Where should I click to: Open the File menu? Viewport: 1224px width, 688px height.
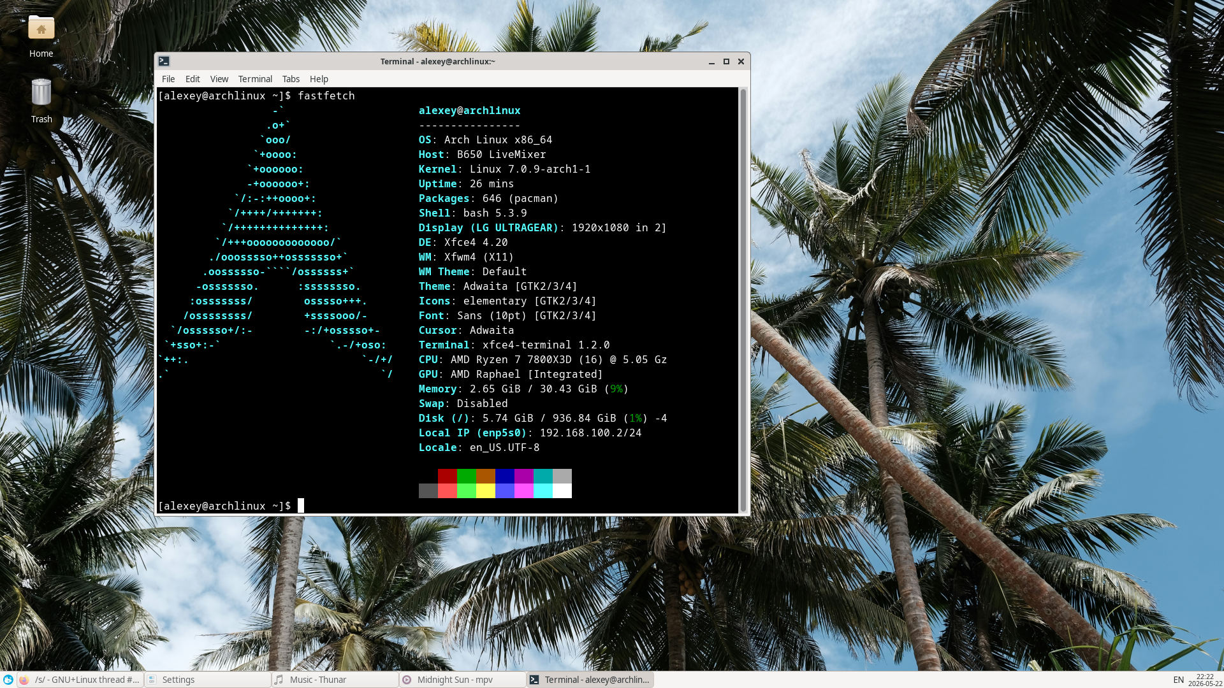point(168,79)
